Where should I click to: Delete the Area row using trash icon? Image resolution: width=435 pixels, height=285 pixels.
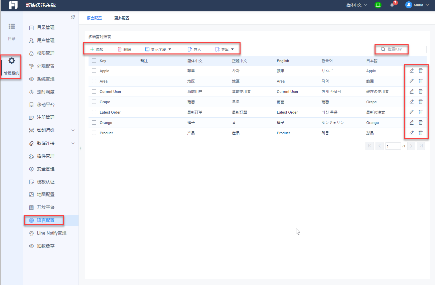point(421,81)
